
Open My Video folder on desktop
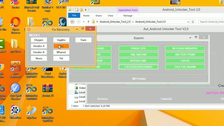click(15, 46)
